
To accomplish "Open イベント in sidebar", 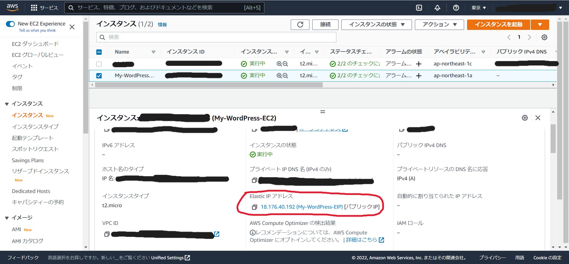I will (22, 66).
